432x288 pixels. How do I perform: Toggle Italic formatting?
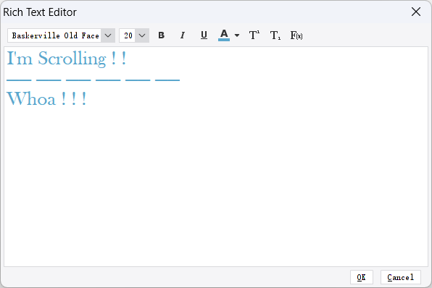[183, 35]
